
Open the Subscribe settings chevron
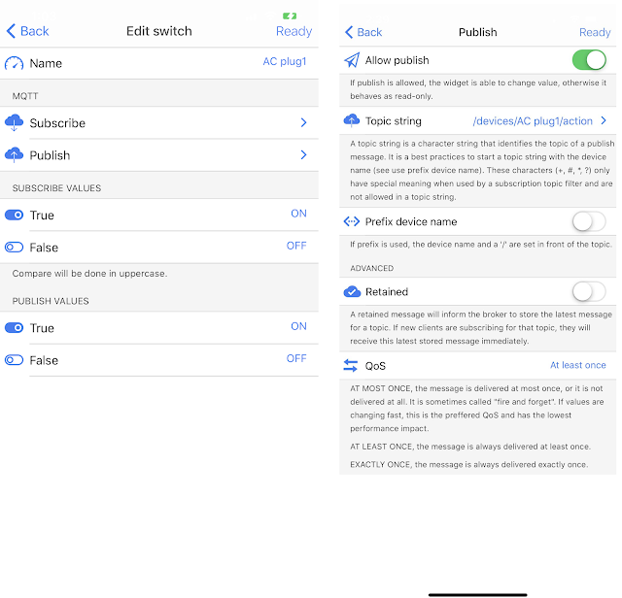click(x=304, y=123)
